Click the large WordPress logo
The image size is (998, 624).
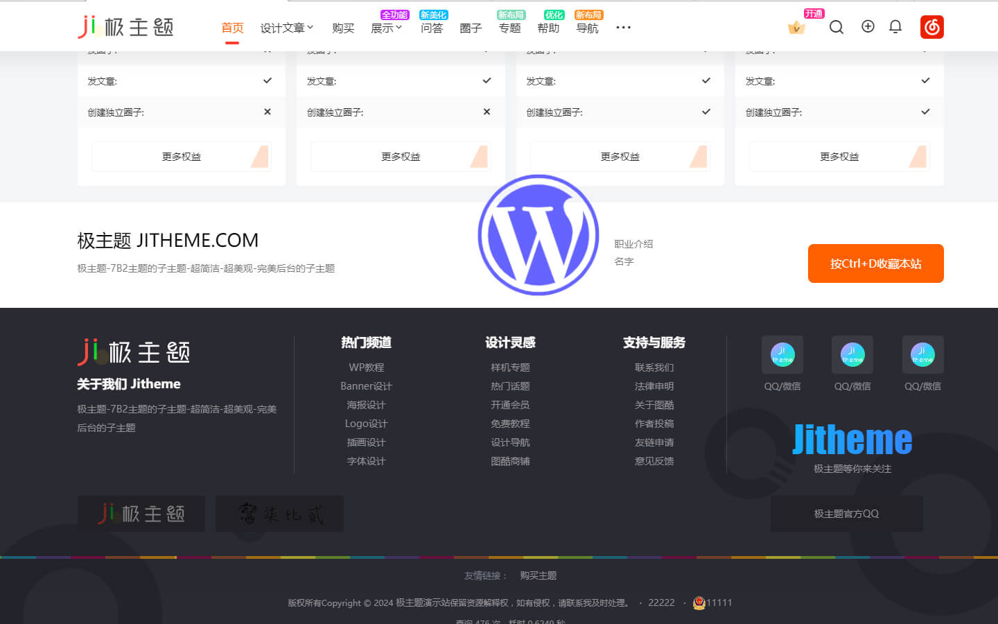(539, 235)
